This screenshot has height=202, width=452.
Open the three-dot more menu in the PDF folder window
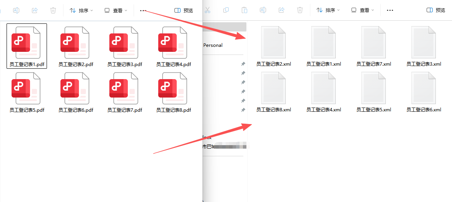(x=143, y=10)
